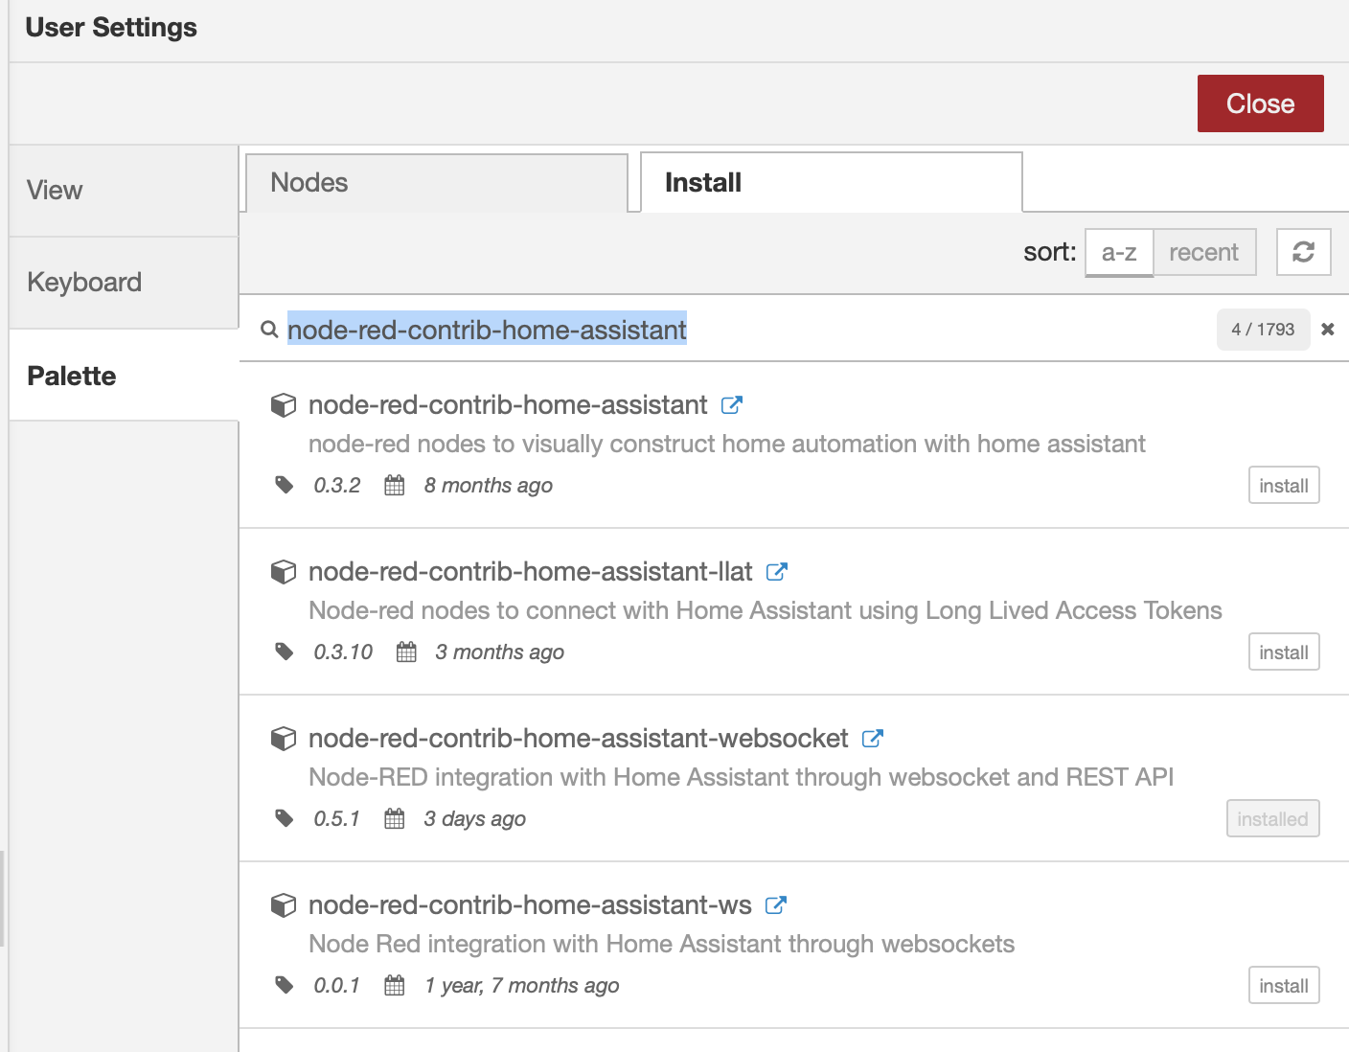This screenshot has height=1052, width=1349.
Task: Click the installed button for home-assistant-websocket
Action: point(1272,818)
